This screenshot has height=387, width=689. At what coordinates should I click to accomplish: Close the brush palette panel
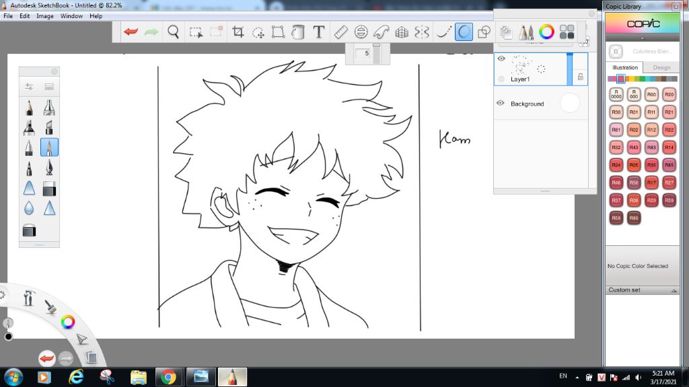tap(55, 71)
